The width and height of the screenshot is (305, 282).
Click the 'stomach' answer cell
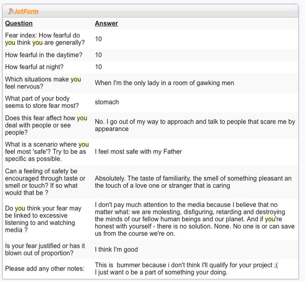point(107,102)
